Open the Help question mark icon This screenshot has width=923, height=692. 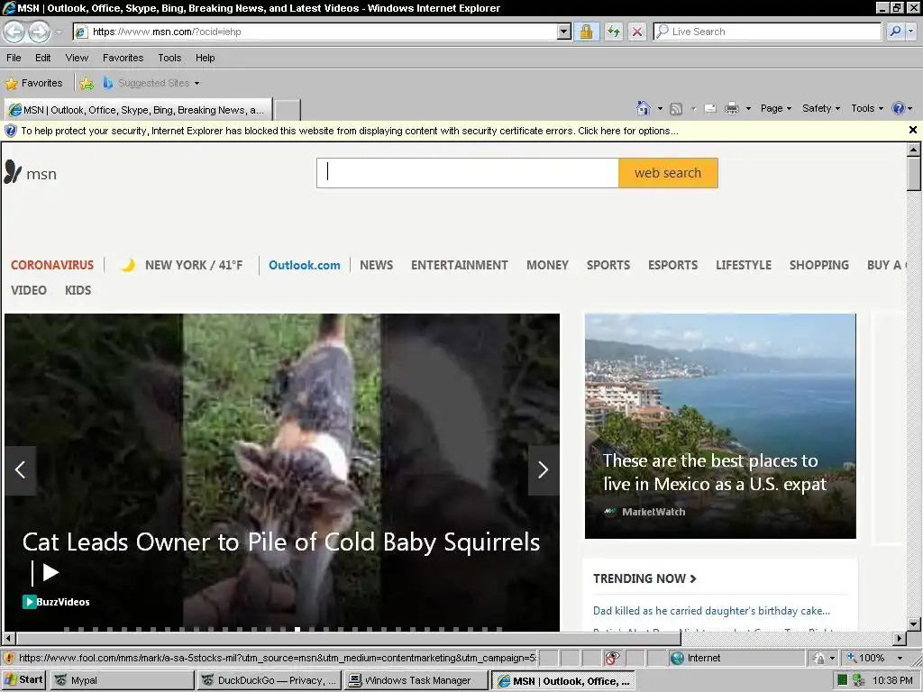[x=899, y=108]
